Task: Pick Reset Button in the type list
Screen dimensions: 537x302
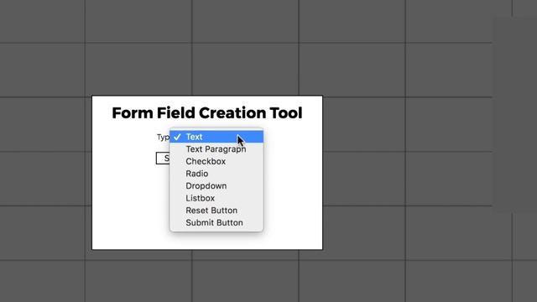Action: (216, 211)
